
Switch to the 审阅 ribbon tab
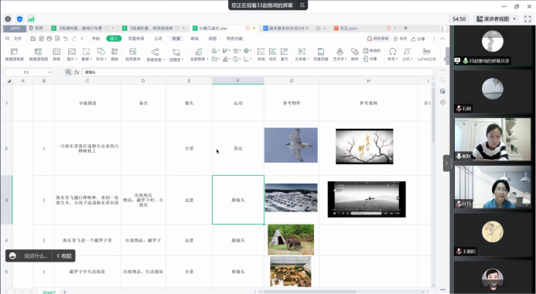click(194, 39)
